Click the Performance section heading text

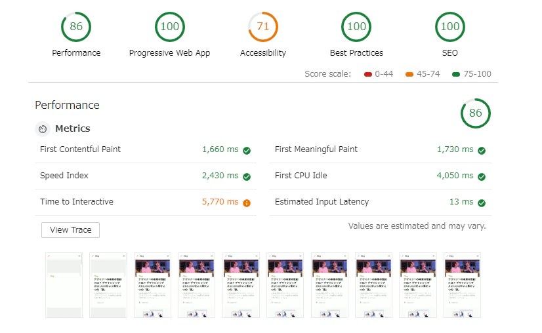(67, 105)
